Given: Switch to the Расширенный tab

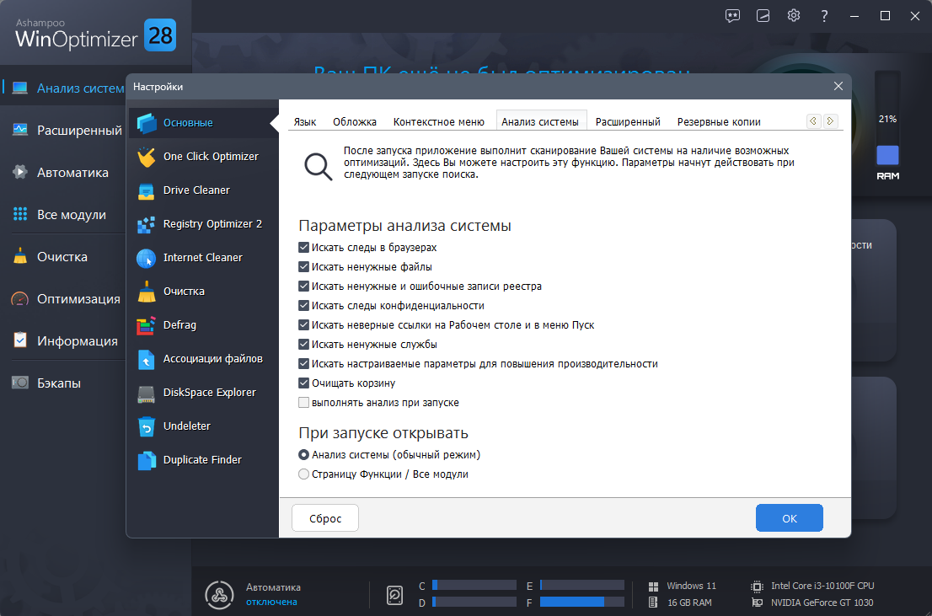Looking at the screenshot, I should pos(629,122).
